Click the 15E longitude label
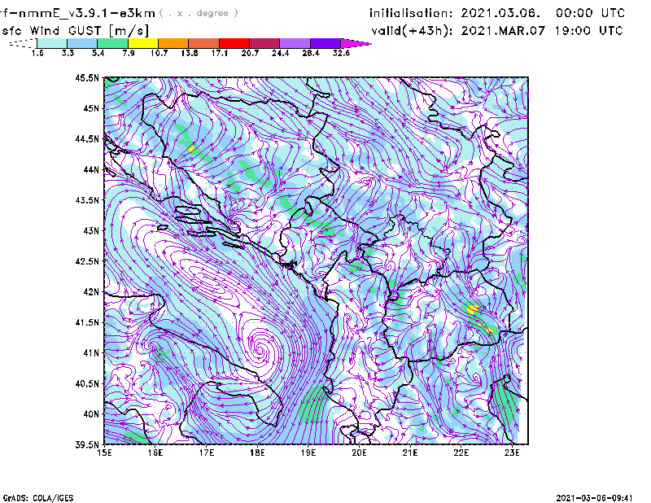Viewport: 651px width, 503px height. [x=104, y=453]
